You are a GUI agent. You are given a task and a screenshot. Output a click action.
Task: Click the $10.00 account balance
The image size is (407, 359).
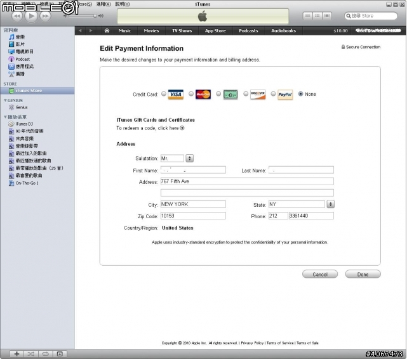(x=340, y=31)
